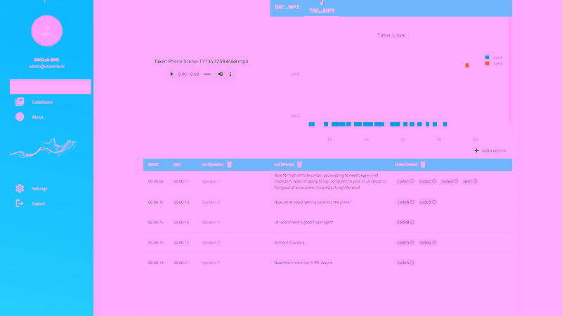
Task: Click 'I'd recommend a good travel agent' text
Action: pos(304,222)
